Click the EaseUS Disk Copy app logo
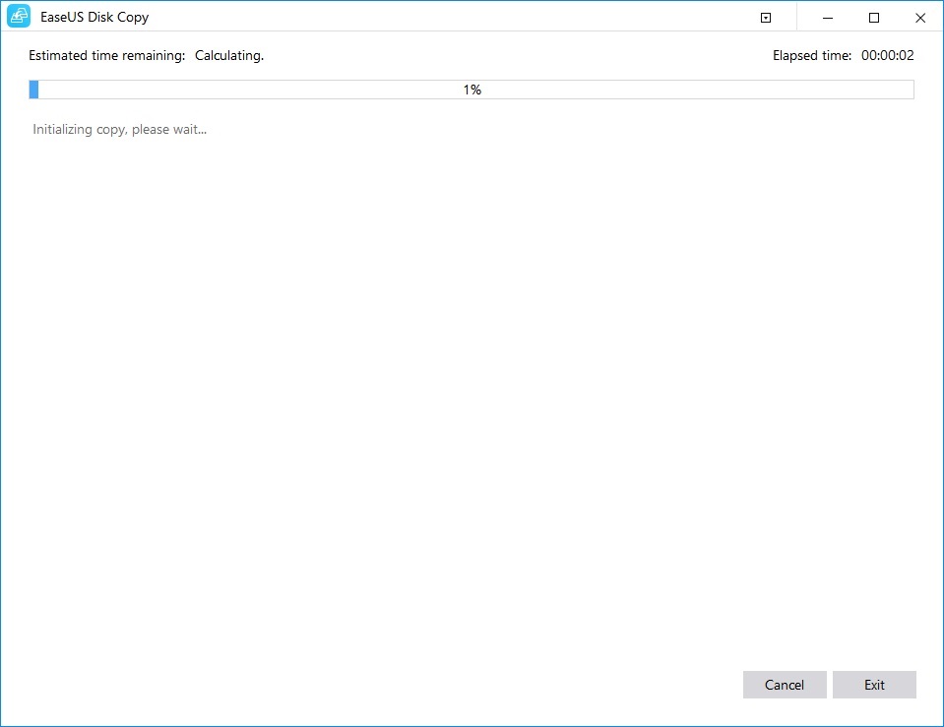Viewport: 944px width, 727px height. (x=19, y=17)
